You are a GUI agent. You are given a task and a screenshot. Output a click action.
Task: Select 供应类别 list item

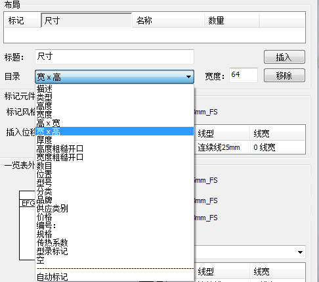(x=114, y=208)
